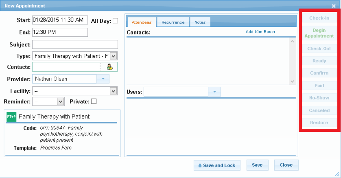
Task: Click the Canceled status button
Action: [319, 110]
